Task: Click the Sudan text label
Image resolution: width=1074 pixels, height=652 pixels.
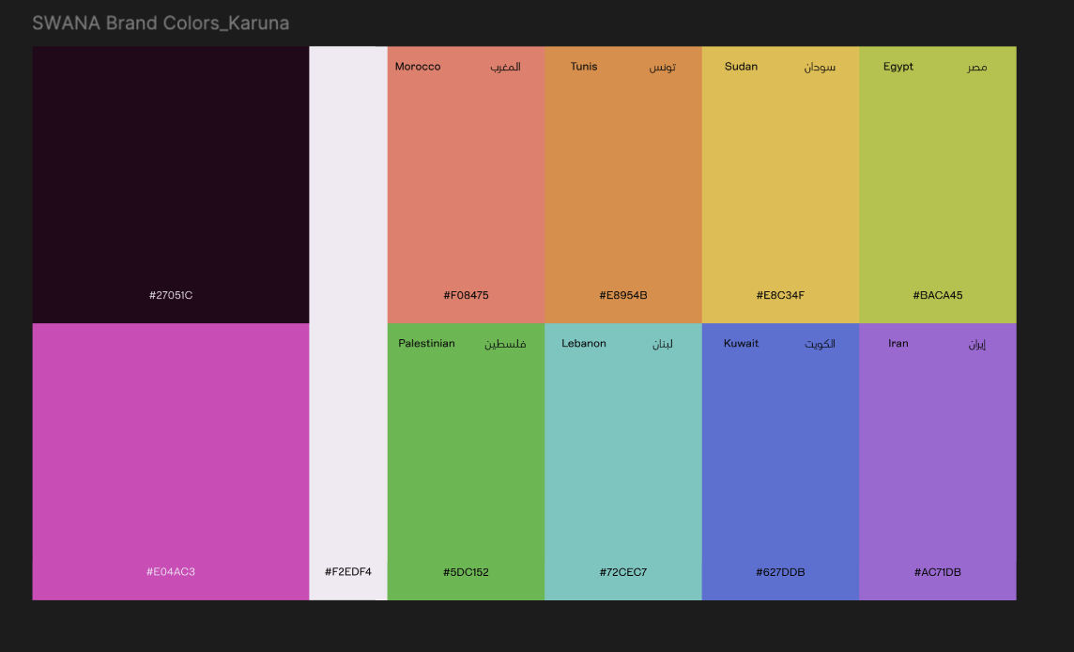Action: tap(741, 67)
